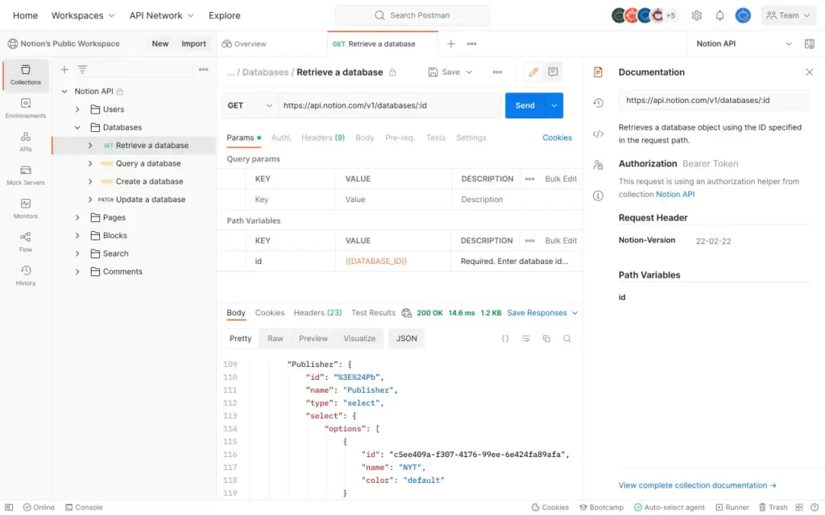
Task: Toggle the sidebar icon in status bar
Action: (9, 507)
